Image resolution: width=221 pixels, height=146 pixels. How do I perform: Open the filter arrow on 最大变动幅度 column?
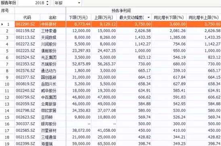click(x=148, y=17)
